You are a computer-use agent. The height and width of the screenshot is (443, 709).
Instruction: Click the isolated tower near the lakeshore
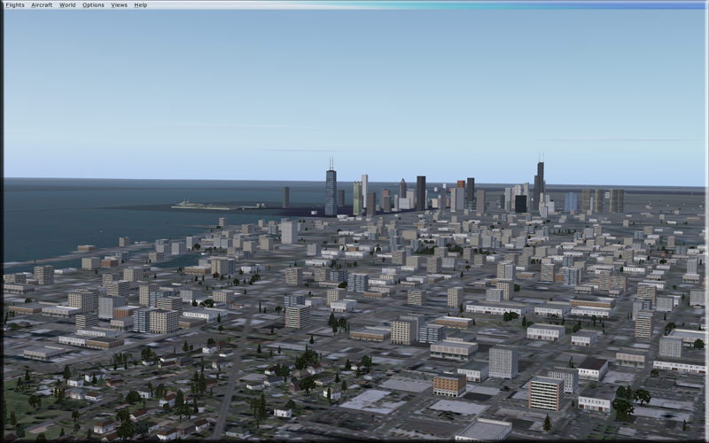(x=286, y=197)
